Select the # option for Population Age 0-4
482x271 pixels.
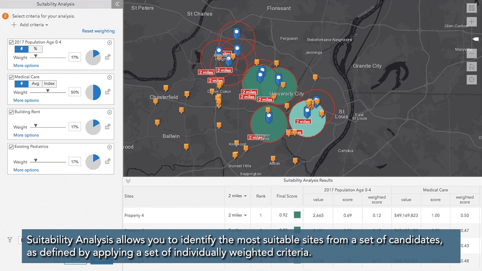click(x=21, y=49)
